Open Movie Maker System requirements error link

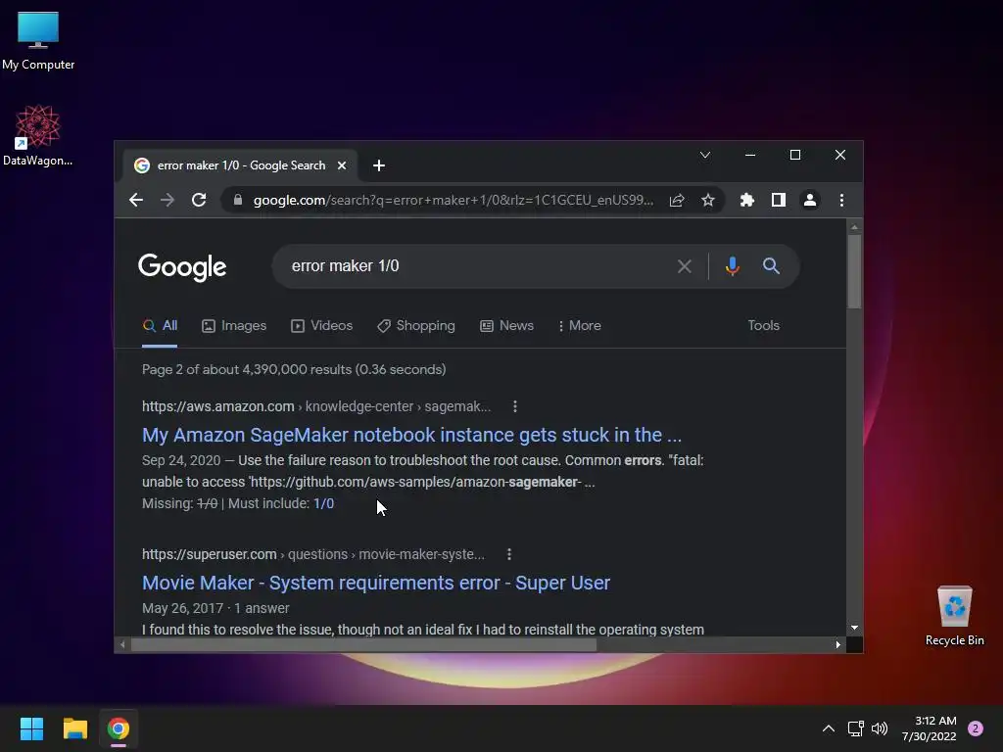pos(376,583)
